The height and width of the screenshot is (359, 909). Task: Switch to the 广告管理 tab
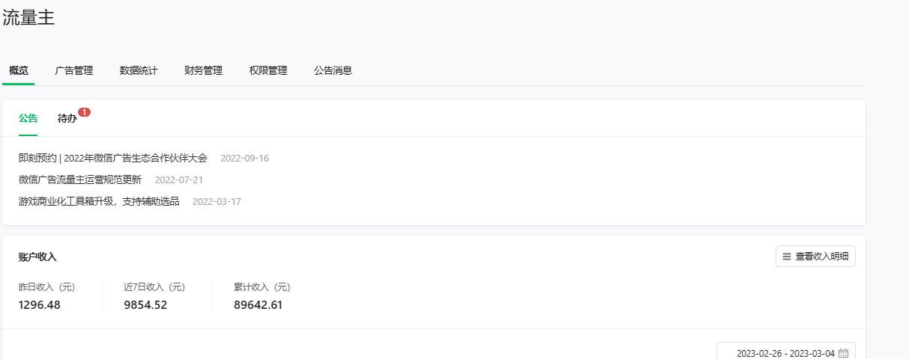tap(74, 71)
